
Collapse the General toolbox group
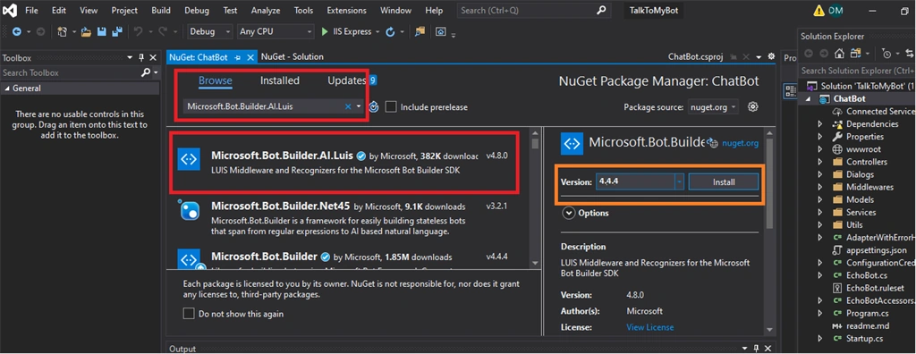pyautogui.click(x=7, y=88)
